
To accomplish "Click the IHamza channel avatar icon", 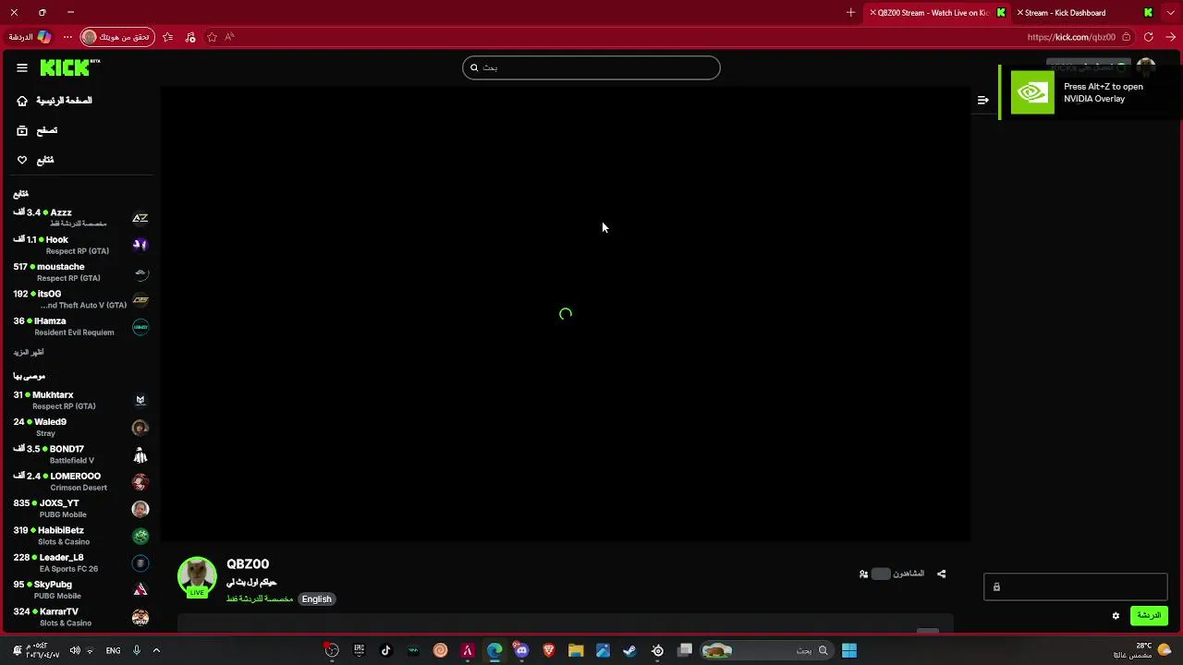I will pyautogui.click(x=140, y=327).
